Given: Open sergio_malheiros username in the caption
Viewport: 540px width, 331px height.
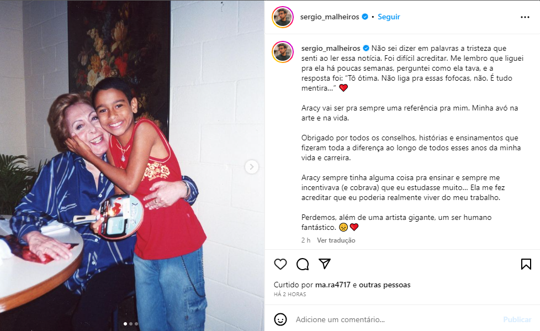Looking at the screenshot, I should (x=331, y=48).
